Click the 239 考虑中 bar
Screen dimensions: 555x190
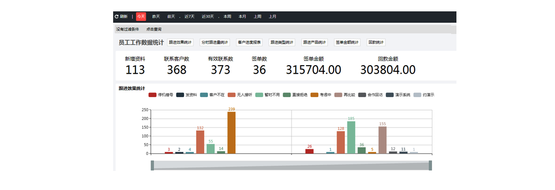pyautogui.click(x=231, y=133)
